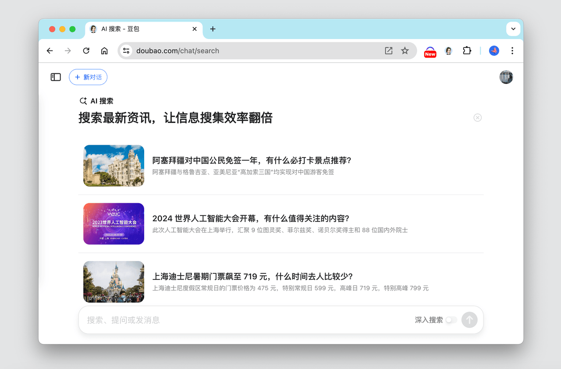The image size is (561, 369).
Task: Go to browser home page
Action: coord(104,51)
